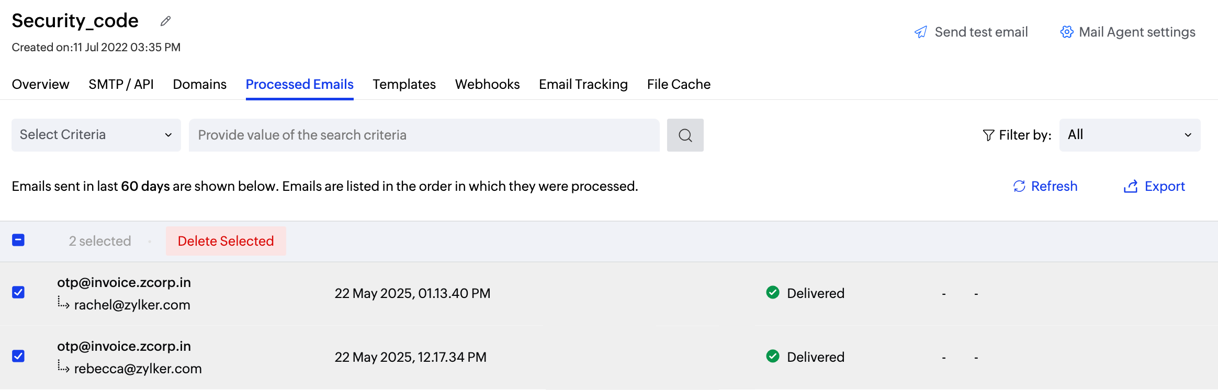Open the Select Criteria dropdown

pos(96,135)
